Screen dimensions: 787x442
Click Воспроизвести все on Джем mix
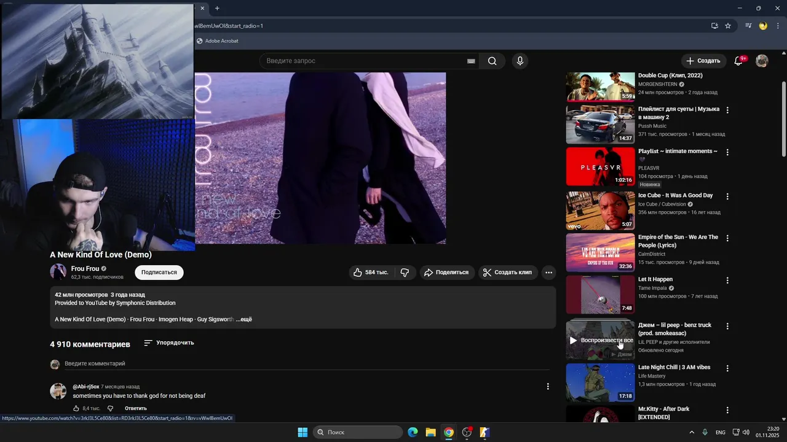click(601, 340)
